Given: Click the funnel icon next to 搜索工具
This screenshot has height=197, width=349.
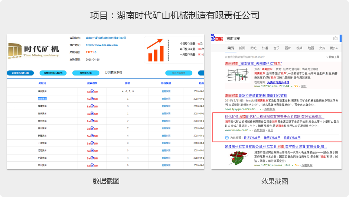Looking at the screenshot, I should pyautogui.click(x=327, y=57).
